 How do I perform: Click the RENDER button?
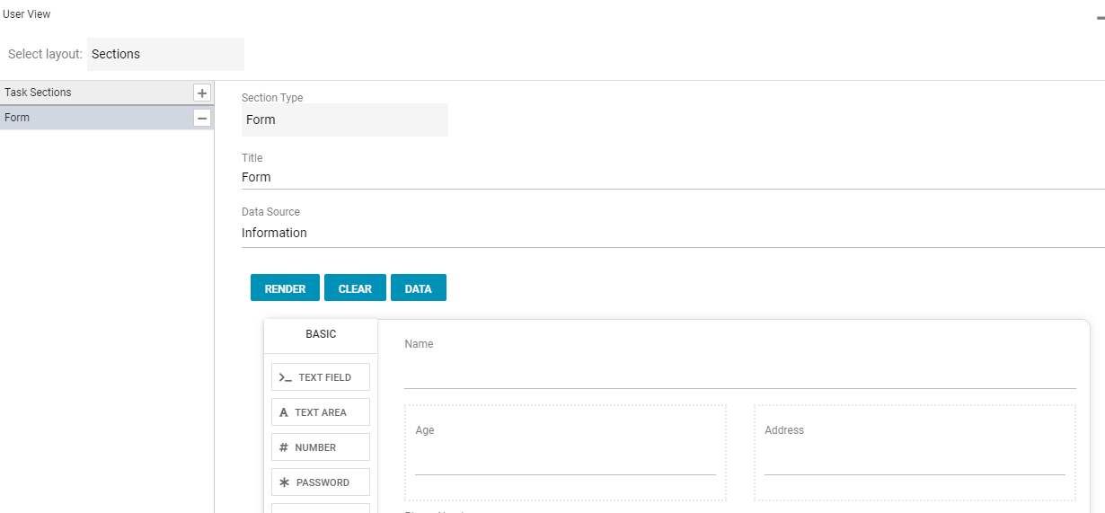(x=285, y=288)
